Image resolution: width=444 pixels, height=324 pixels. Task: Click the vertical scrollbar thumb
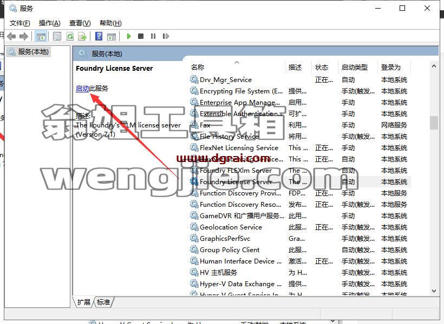[434, 123]
